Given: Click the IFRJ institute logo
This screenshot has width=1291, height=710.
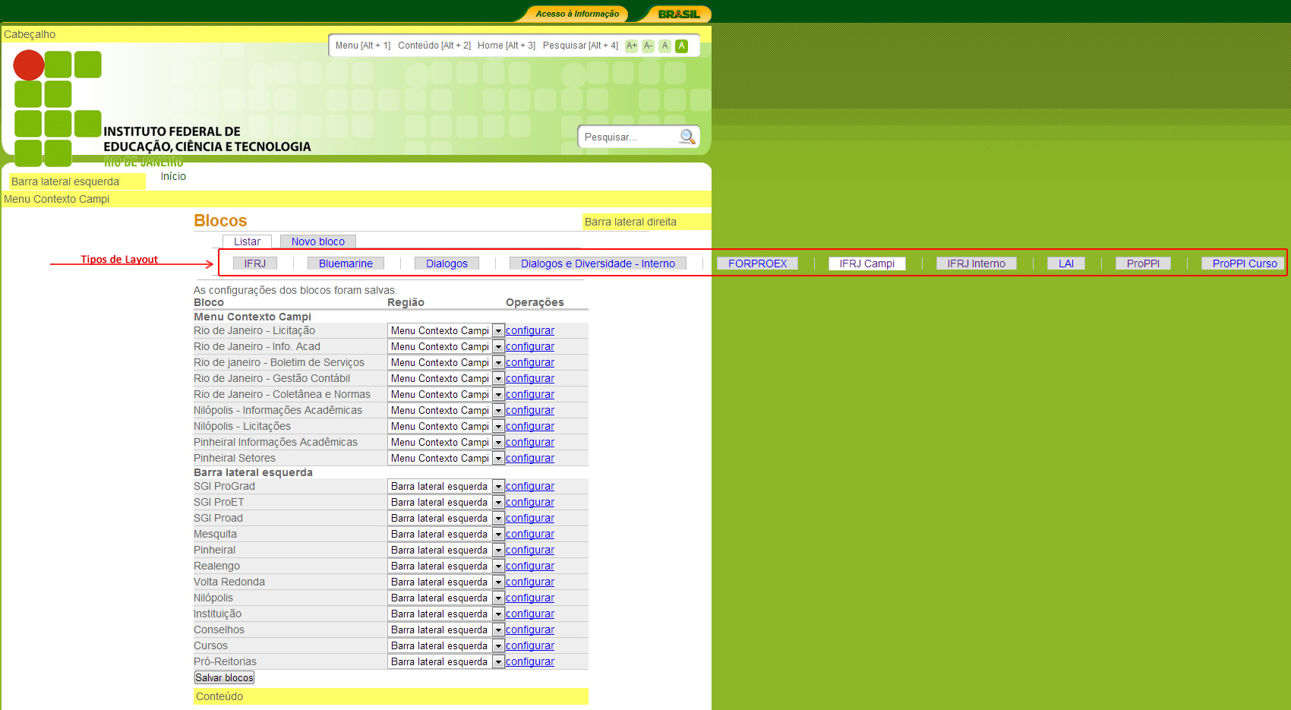Looking at the screenshot, I should [58, 108].
